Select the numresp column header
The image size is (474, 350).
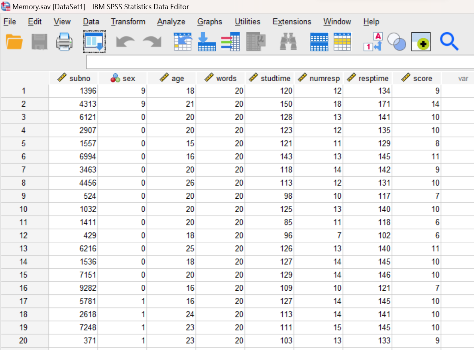pos(319,78)
